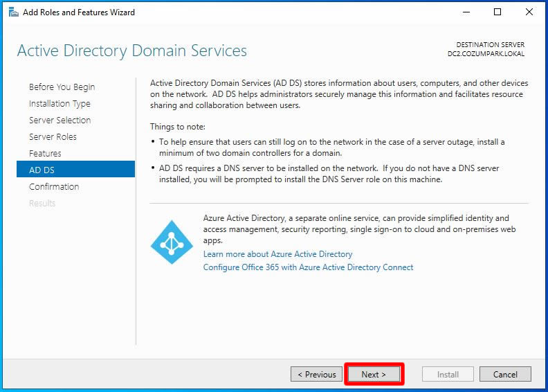Maximize the wizard window
This screenshot has height=392, width=548.
[497, 12]
